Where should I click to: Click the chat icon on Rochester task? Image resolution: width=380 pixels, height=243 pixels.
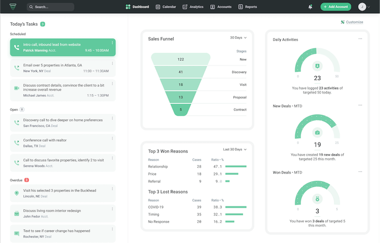pos(16,234)
